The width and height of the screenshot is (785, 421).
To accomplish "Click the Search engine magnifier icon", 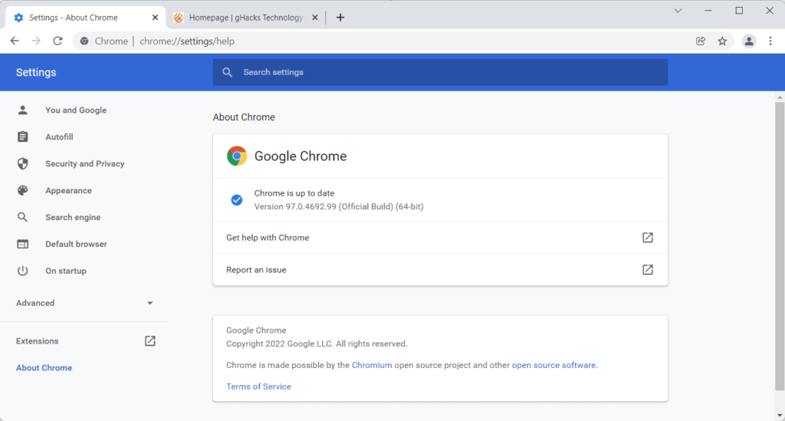I will 22,217.
